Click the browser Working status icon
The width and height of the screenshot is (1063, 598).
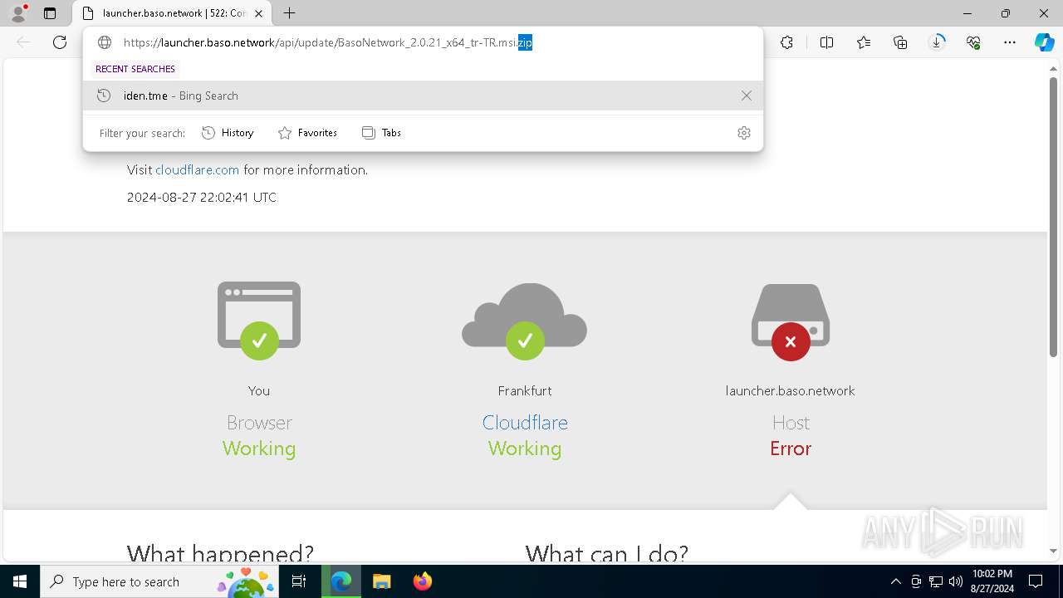(x=259, y=320)
